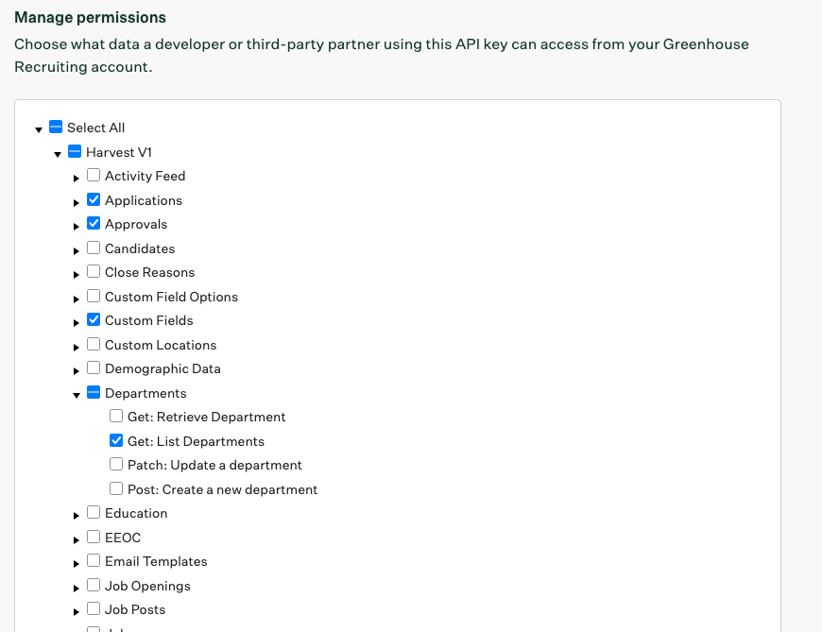The image size is (822, 632).
Task: Tick Get: Retrieve Department checkbox
Action: pyautogui.click(x=116, y=417)
